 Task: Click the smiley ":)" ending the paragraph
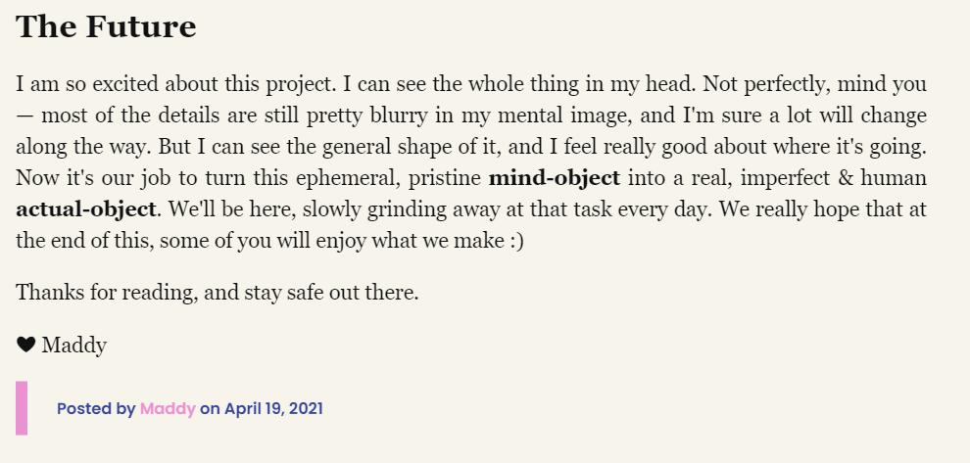point(515,241)
